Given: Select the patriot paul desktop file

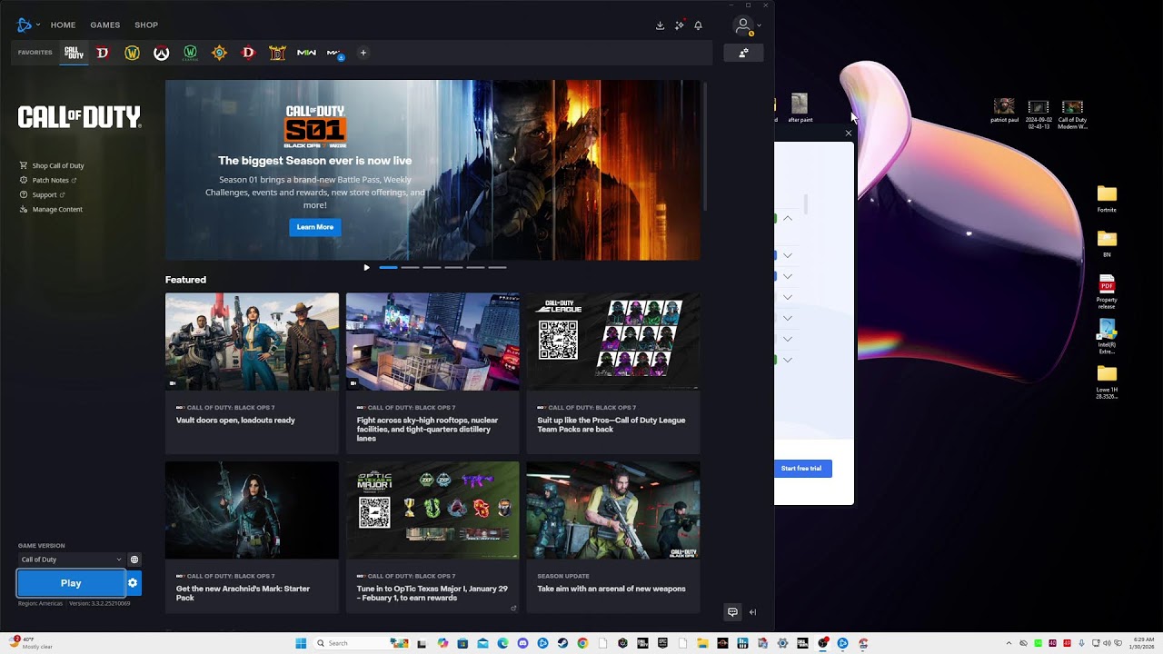Looking at the screenshot, I should click(x=1004, y=111).
